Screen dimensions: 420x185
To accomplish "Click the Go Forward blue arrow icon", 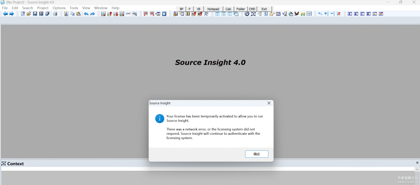I will [x=12, y=14].
